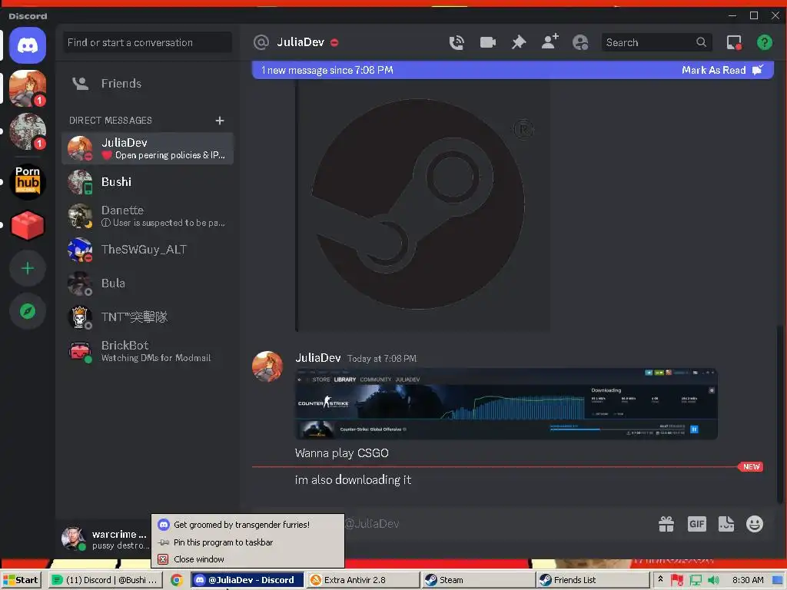This screenshot has width=787, height=590.
Task: Switch to Extra Antivir 2.8 taskbar button
Action: 363,580
